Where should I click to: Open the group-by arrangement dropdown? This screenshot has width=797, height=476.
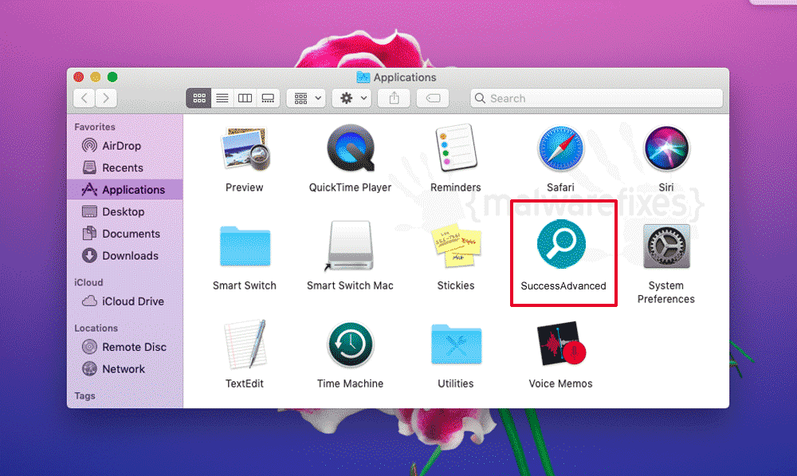tap(307, 98)
